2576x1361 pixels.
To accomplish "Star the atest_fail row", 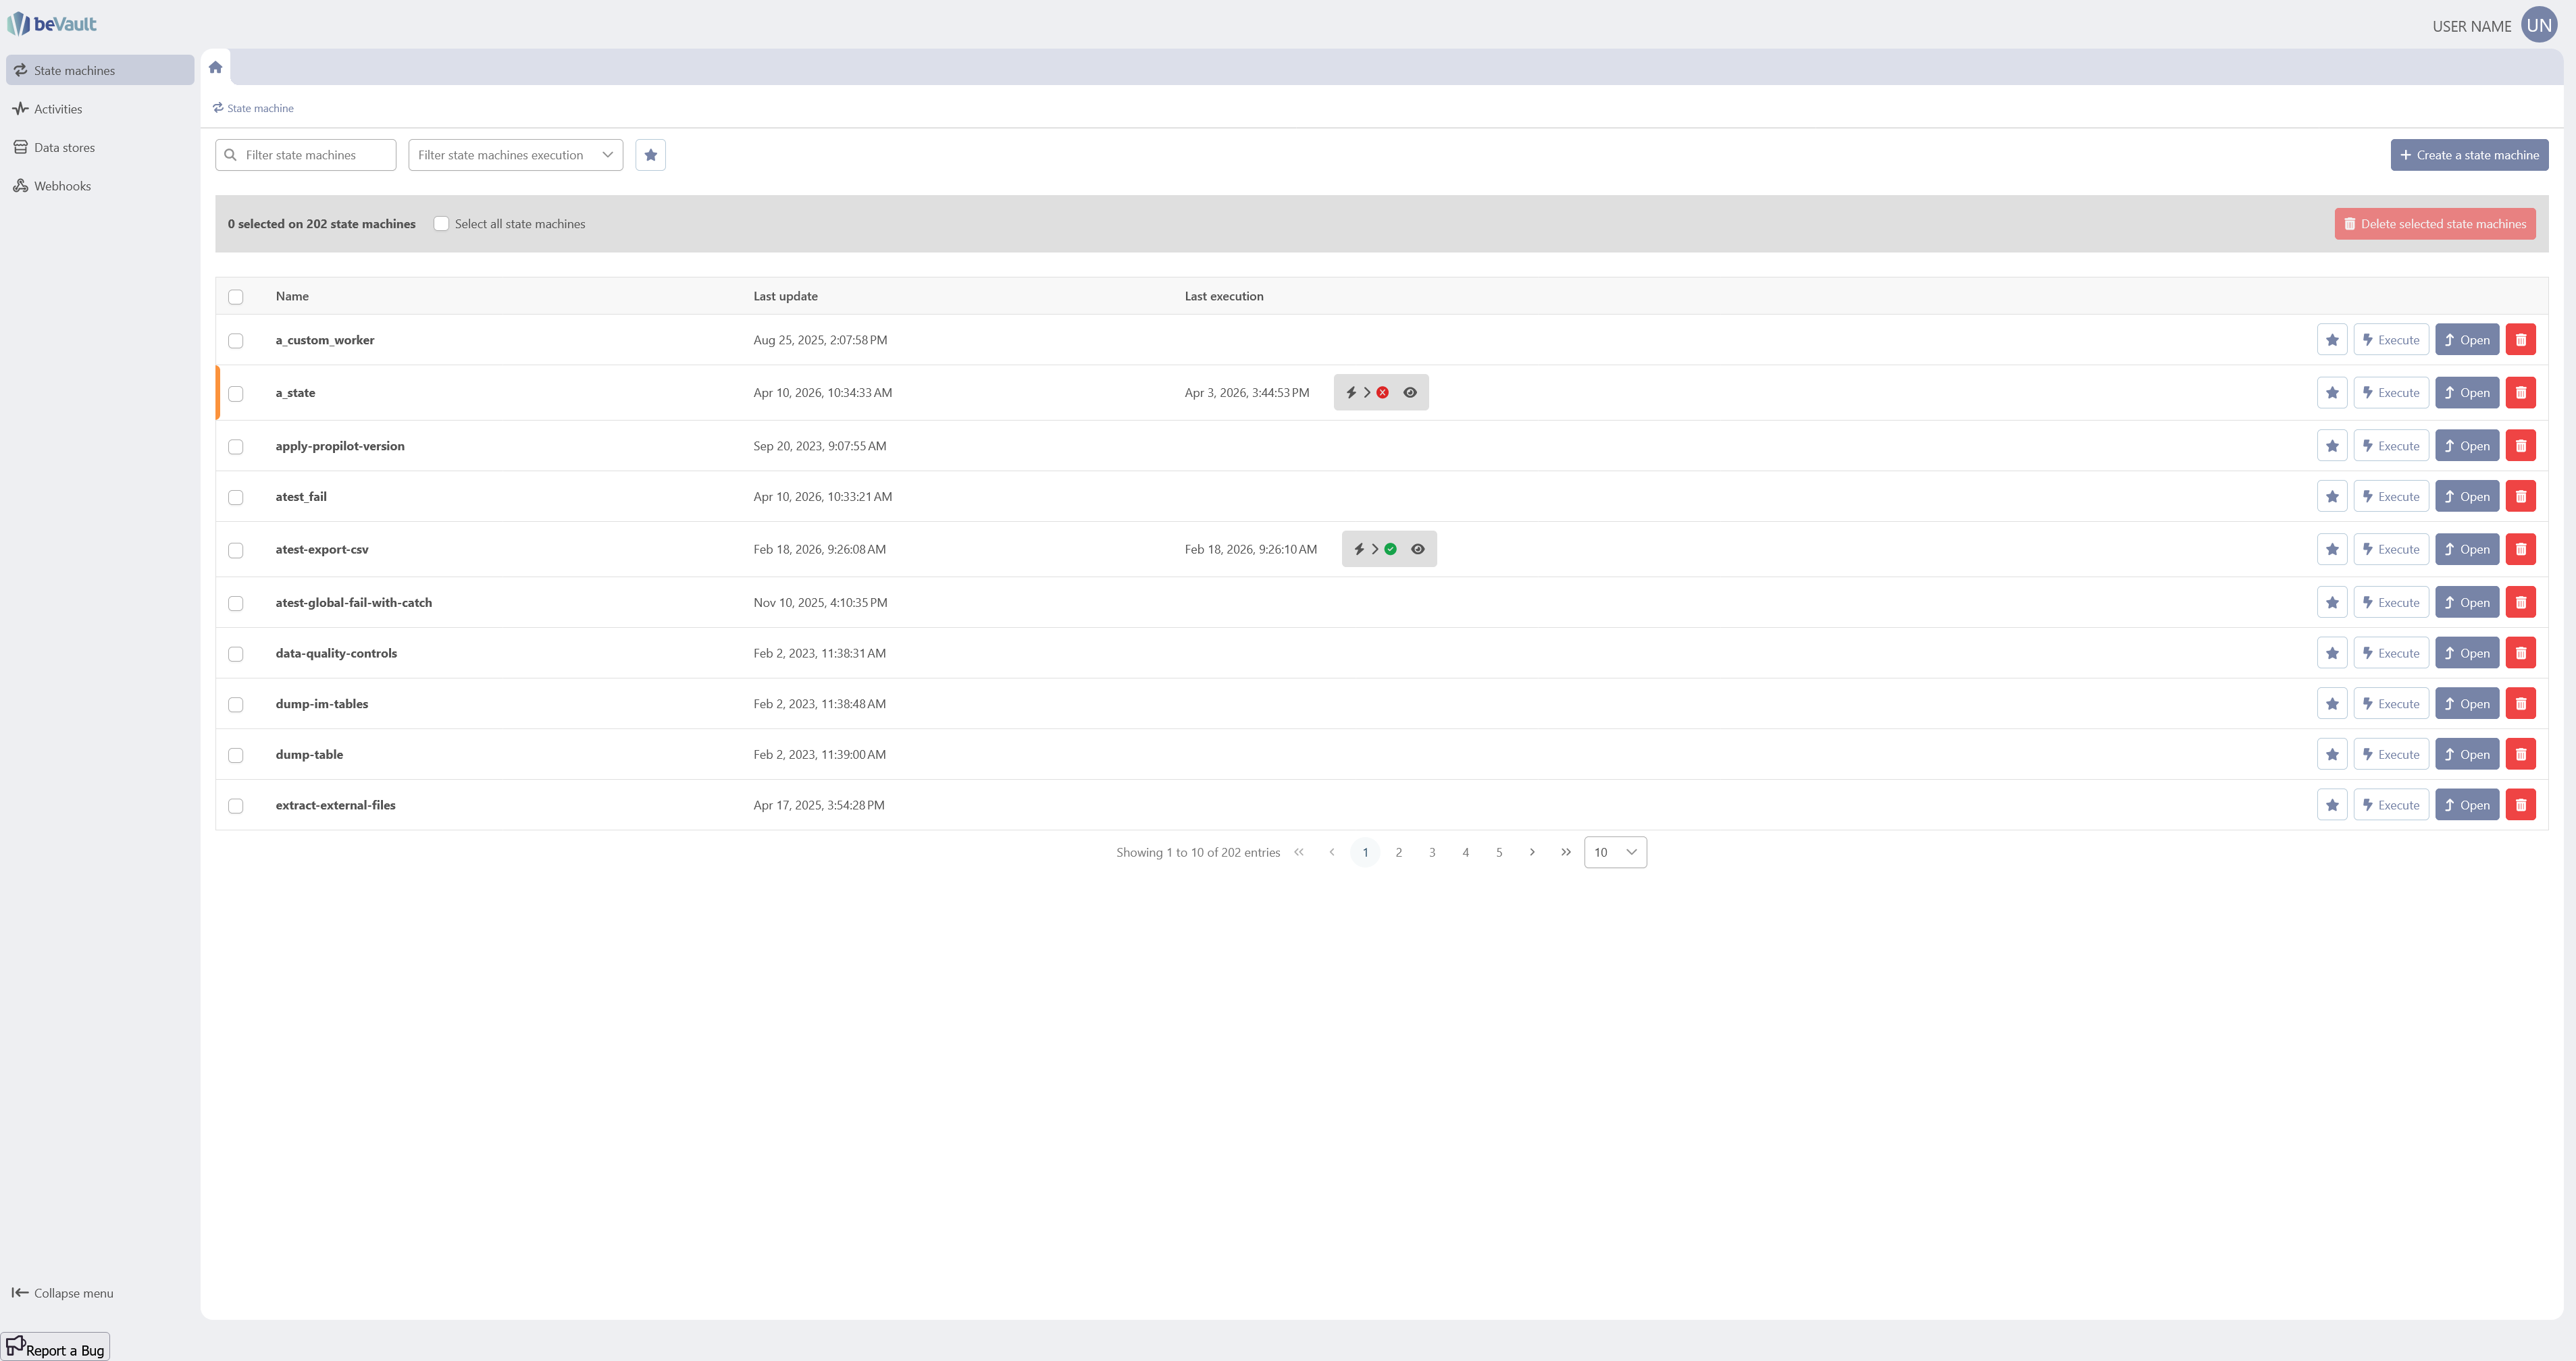I will [x=2332, y=497].
